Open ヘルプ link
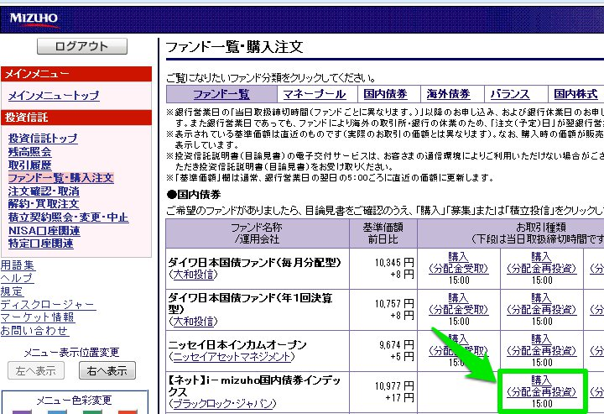Screen dimensions: 604x414 [17, 278]
